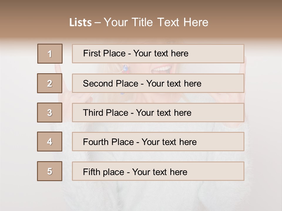Click the number 3 box
The height and width of the screenshot is (211, 282).
point(50,113)
